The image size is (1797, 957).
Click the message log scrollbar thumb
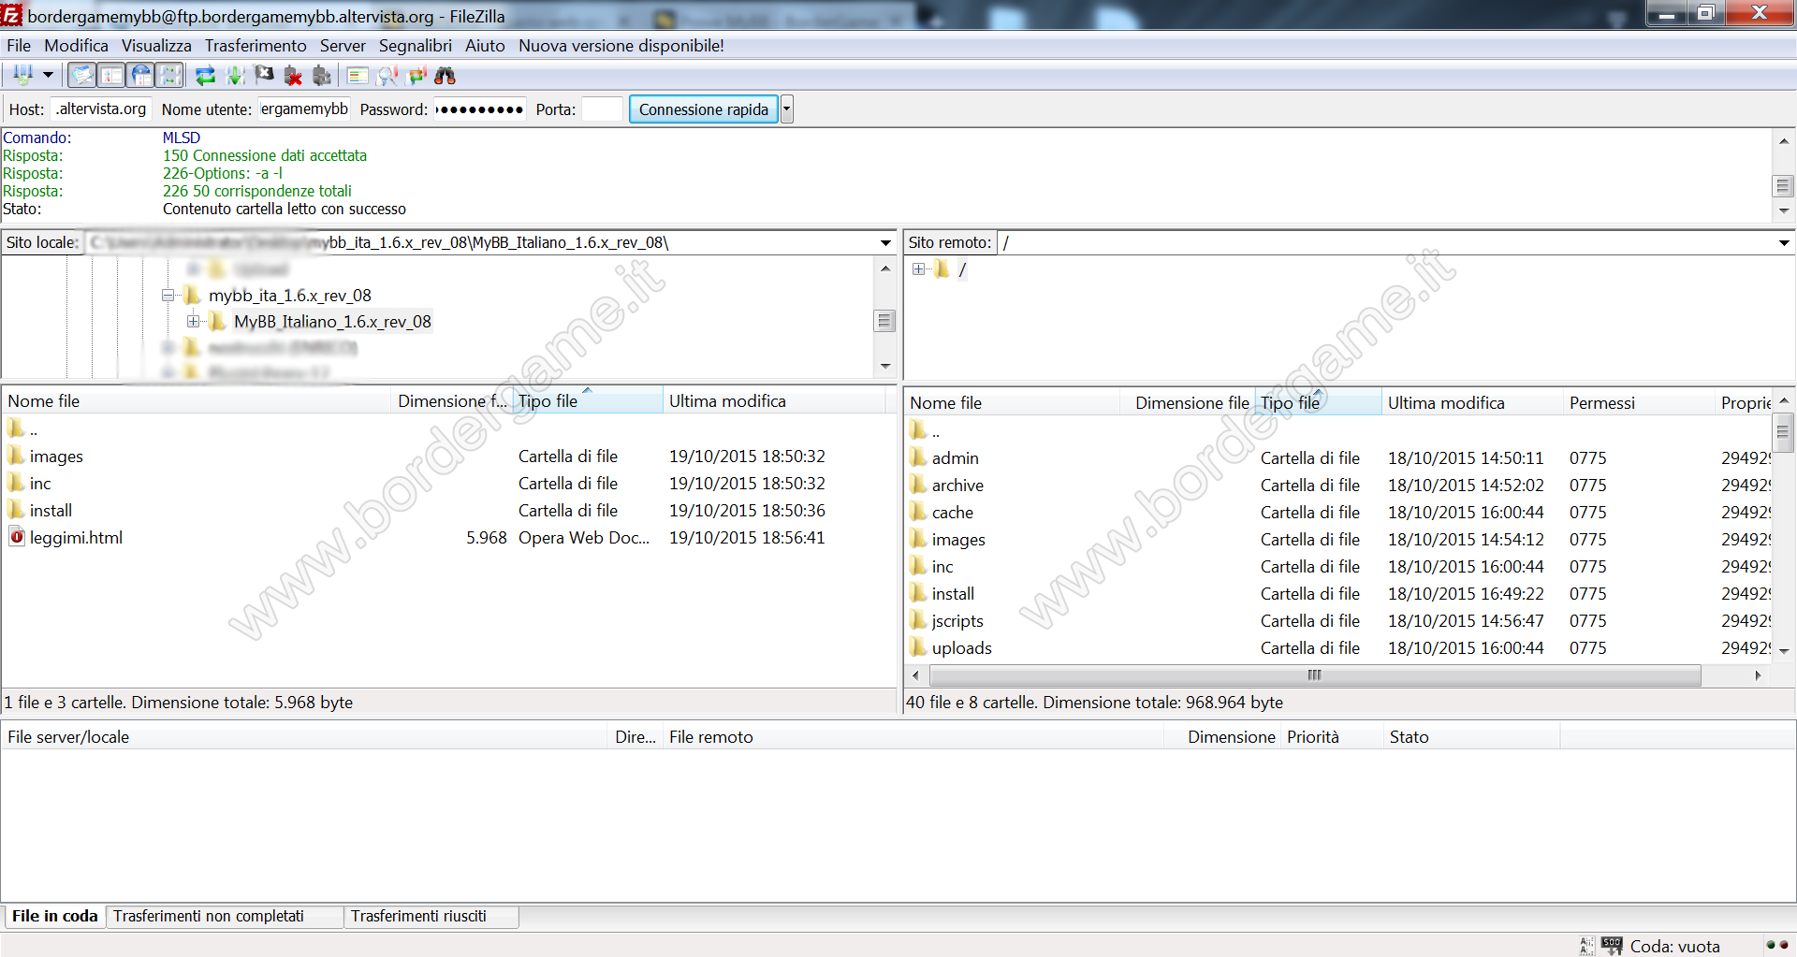pyautogui.click(x=1783, y=186)
